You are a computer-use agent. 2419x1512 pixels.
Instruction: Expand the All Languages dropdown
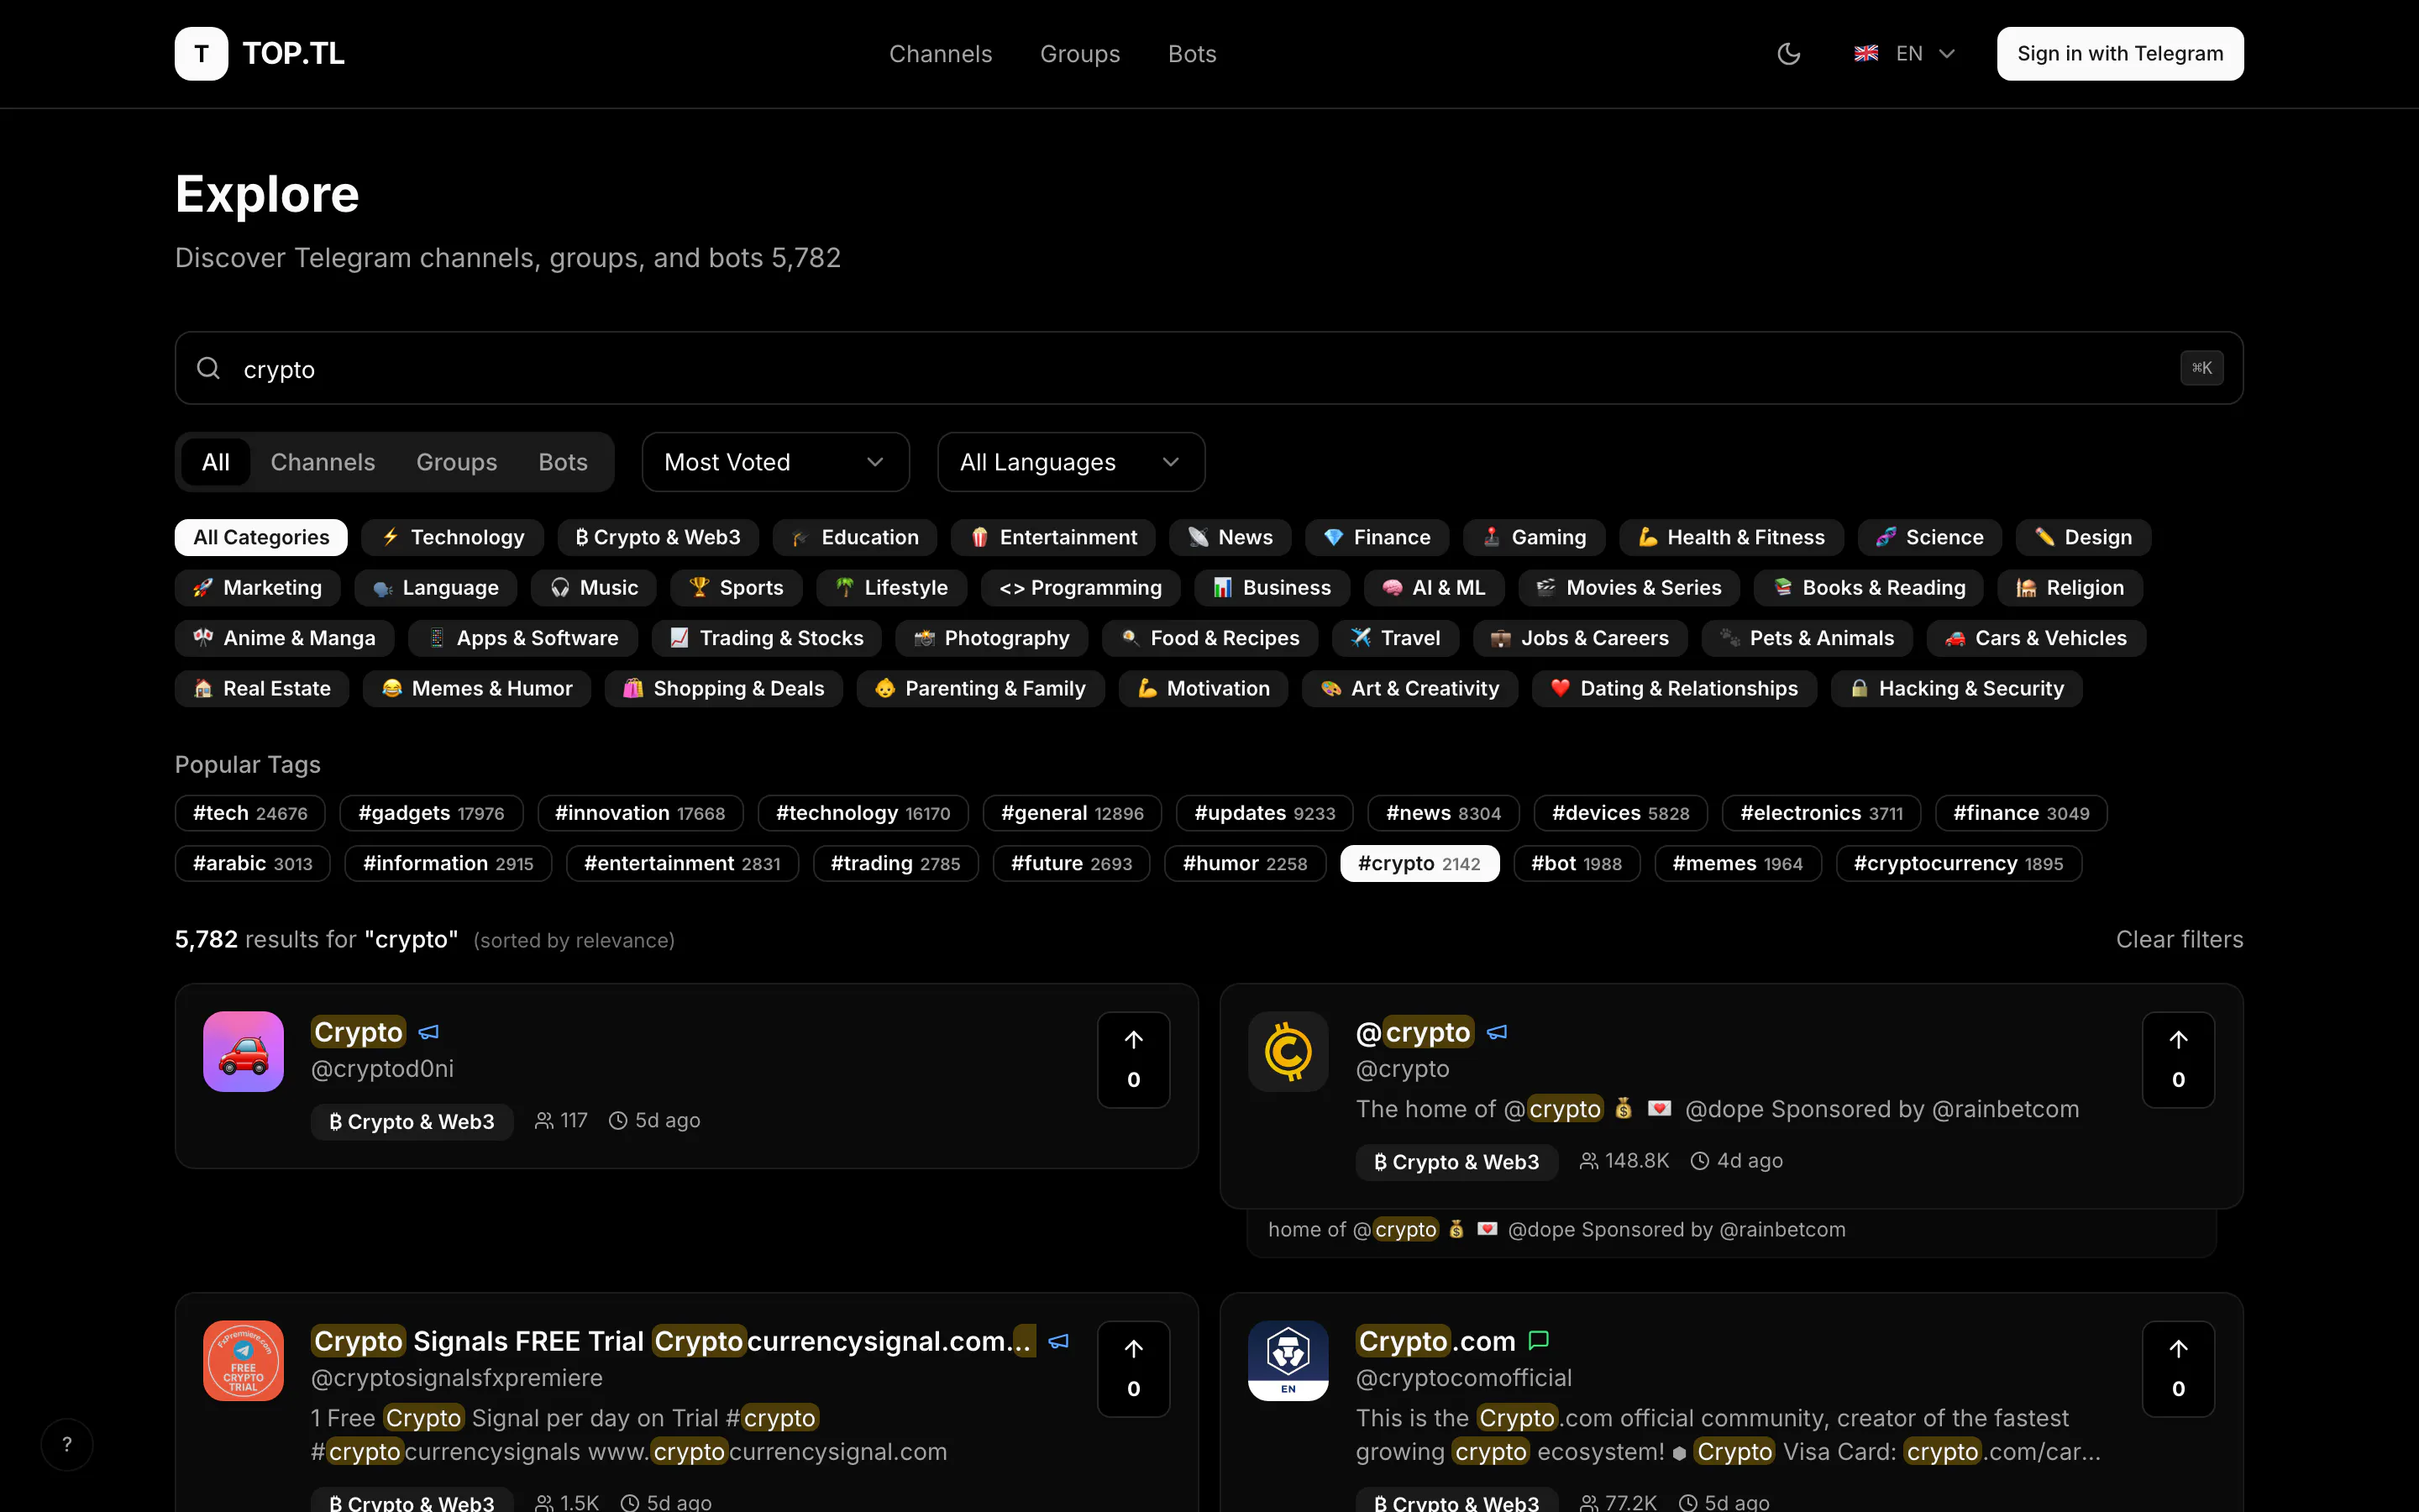pyautogui.click(x=1072, y=462)
